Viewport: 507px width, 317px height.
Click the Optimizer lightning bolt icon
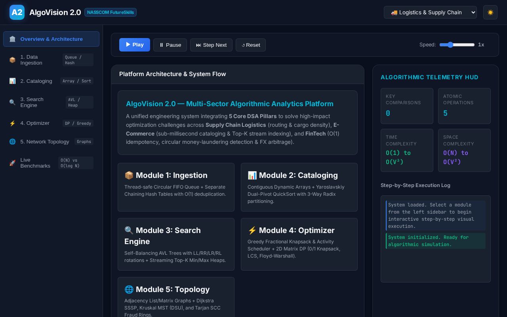[12, 123]
